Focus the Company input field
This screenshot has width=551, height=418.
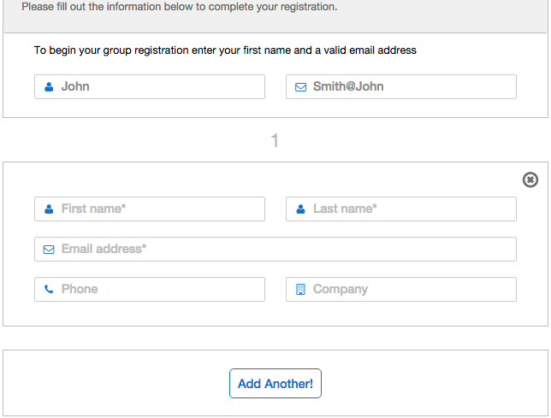411,289
